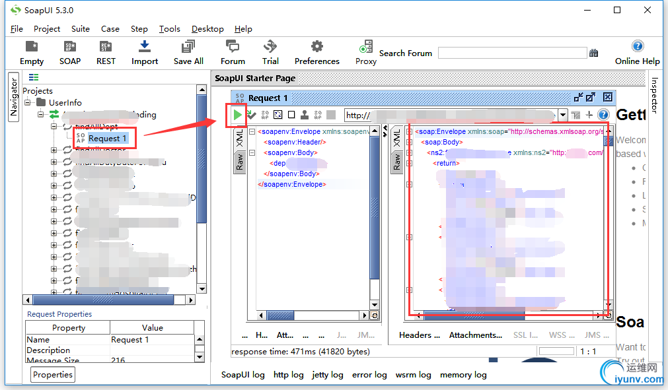Viewport: 668px width, 390px height.
Task: Open response Attachments tab
Action: tap(476, 335)
